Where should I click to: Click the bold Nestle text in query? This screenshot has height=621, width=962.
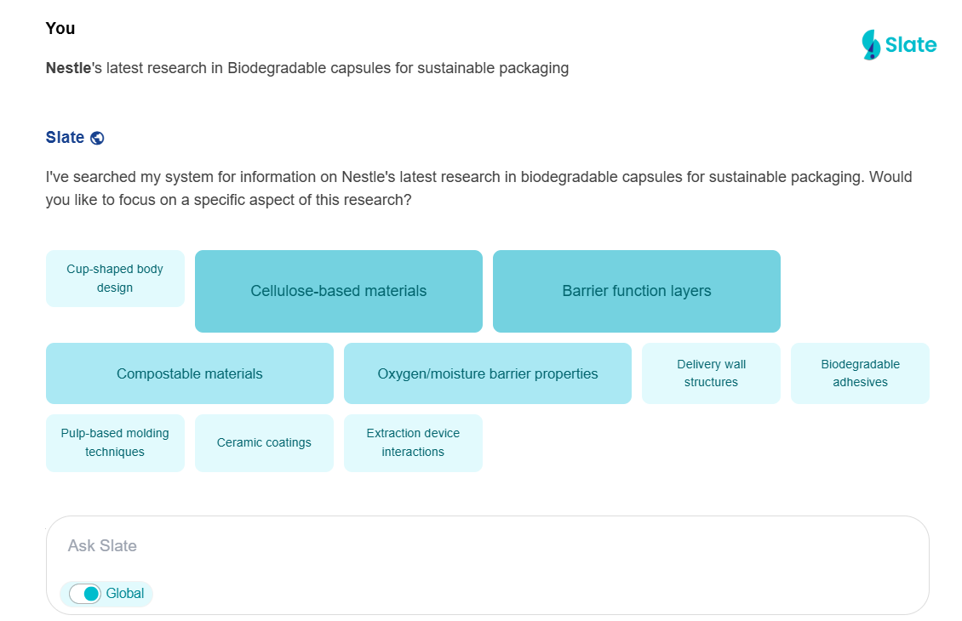[68, 68]
